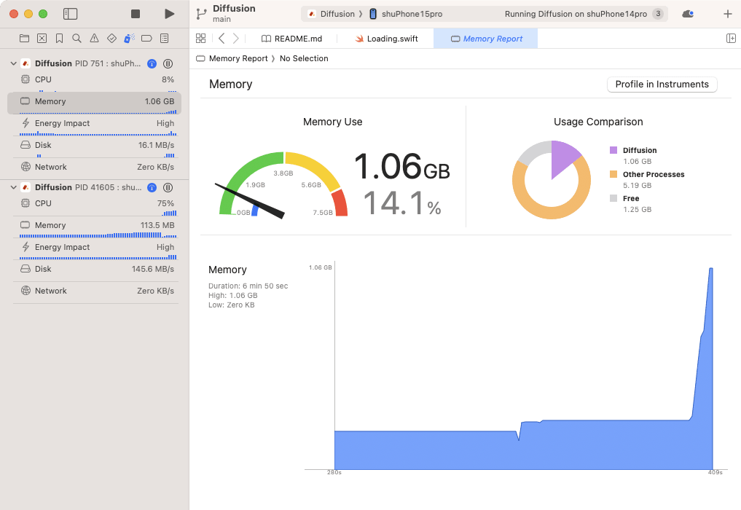Open the Project navigator folder icon
741x510 pixels.
pos(25,39)
